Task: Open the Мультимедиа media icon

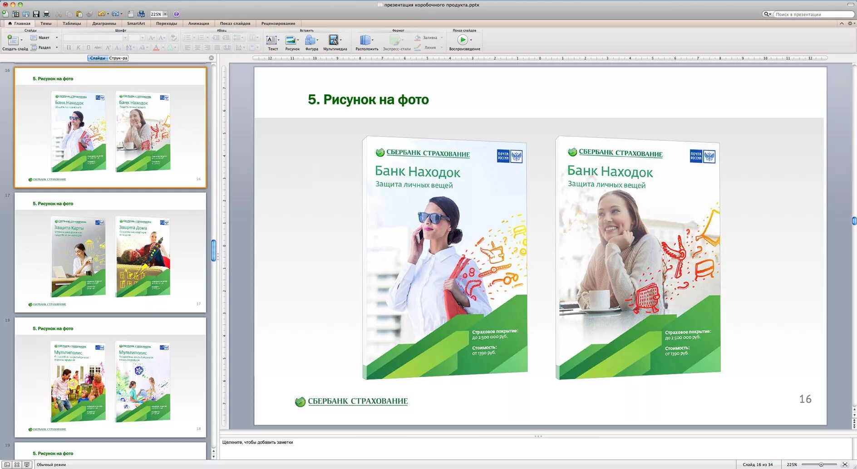Action: [334, 40]
